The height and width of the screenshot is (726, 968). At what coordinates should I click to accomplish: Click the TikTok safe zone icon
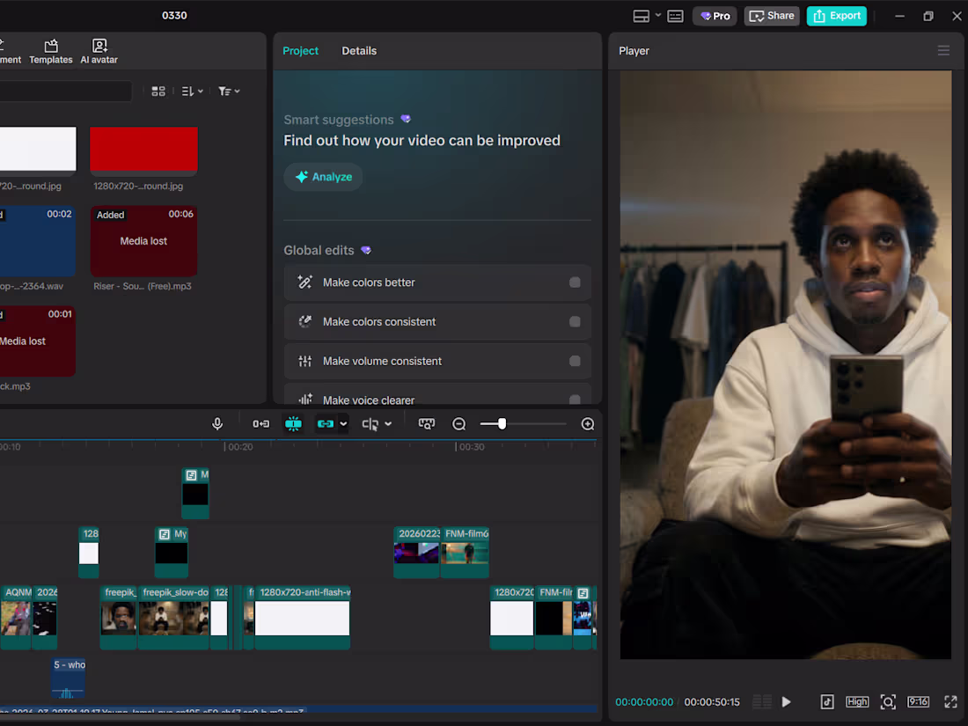[827, 701]
